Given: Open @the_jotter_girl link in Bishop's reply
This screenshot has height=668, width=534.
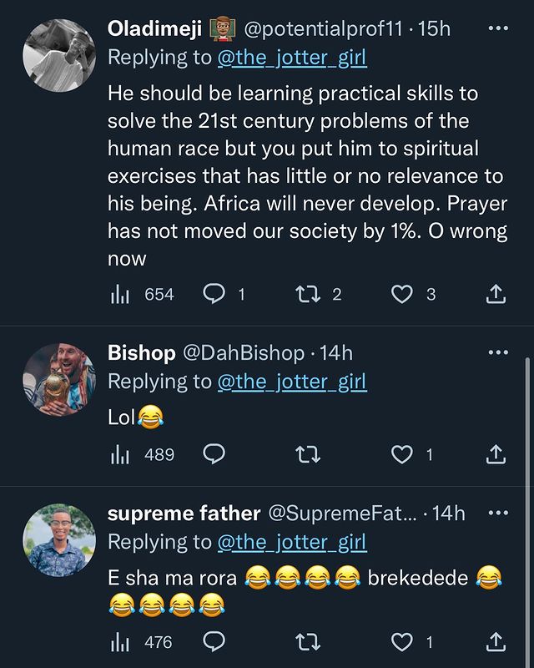Looking at the screenshot, I should point(292,382).
